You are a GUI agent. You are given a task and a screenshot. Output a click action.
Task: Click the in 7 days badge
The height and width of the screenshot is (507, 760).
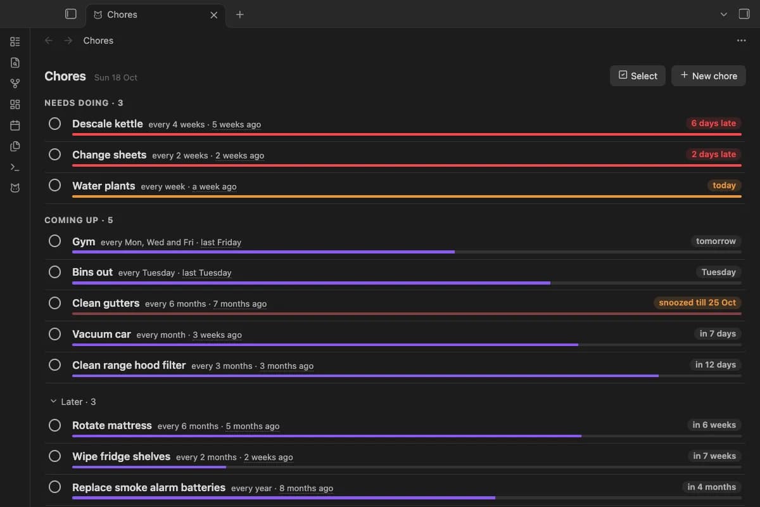[x=718, y=334]
